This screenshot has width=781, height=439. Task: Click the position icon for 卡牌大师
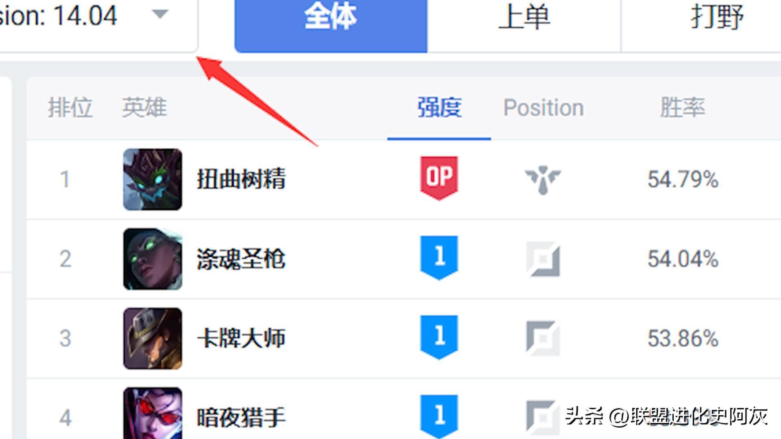pos(543,339)
